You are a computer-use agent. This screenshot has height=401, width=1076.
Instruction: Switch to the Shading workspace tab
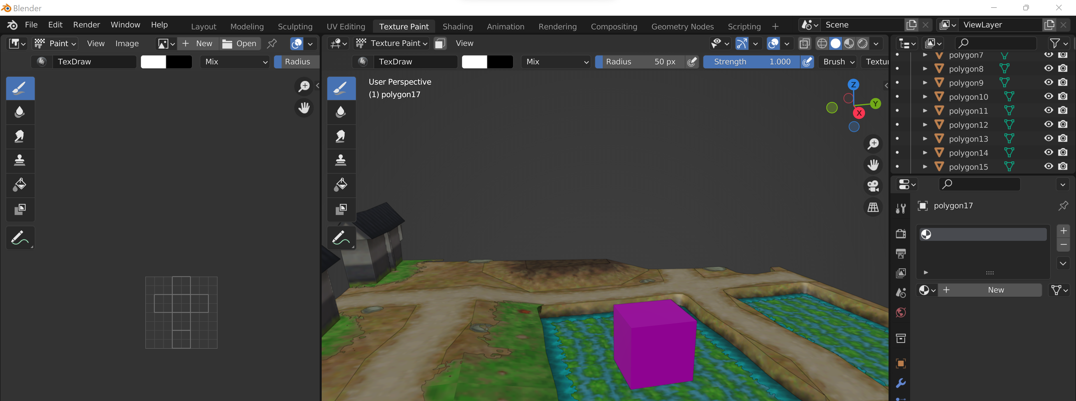click(x=457, y=27)
